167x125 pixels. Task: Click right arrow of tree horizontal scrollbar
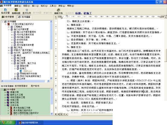48,81
